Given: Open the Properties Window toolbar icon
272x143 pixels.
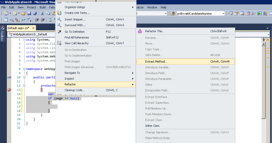Looking at the screenshot, I should click(x=236, y=13).
